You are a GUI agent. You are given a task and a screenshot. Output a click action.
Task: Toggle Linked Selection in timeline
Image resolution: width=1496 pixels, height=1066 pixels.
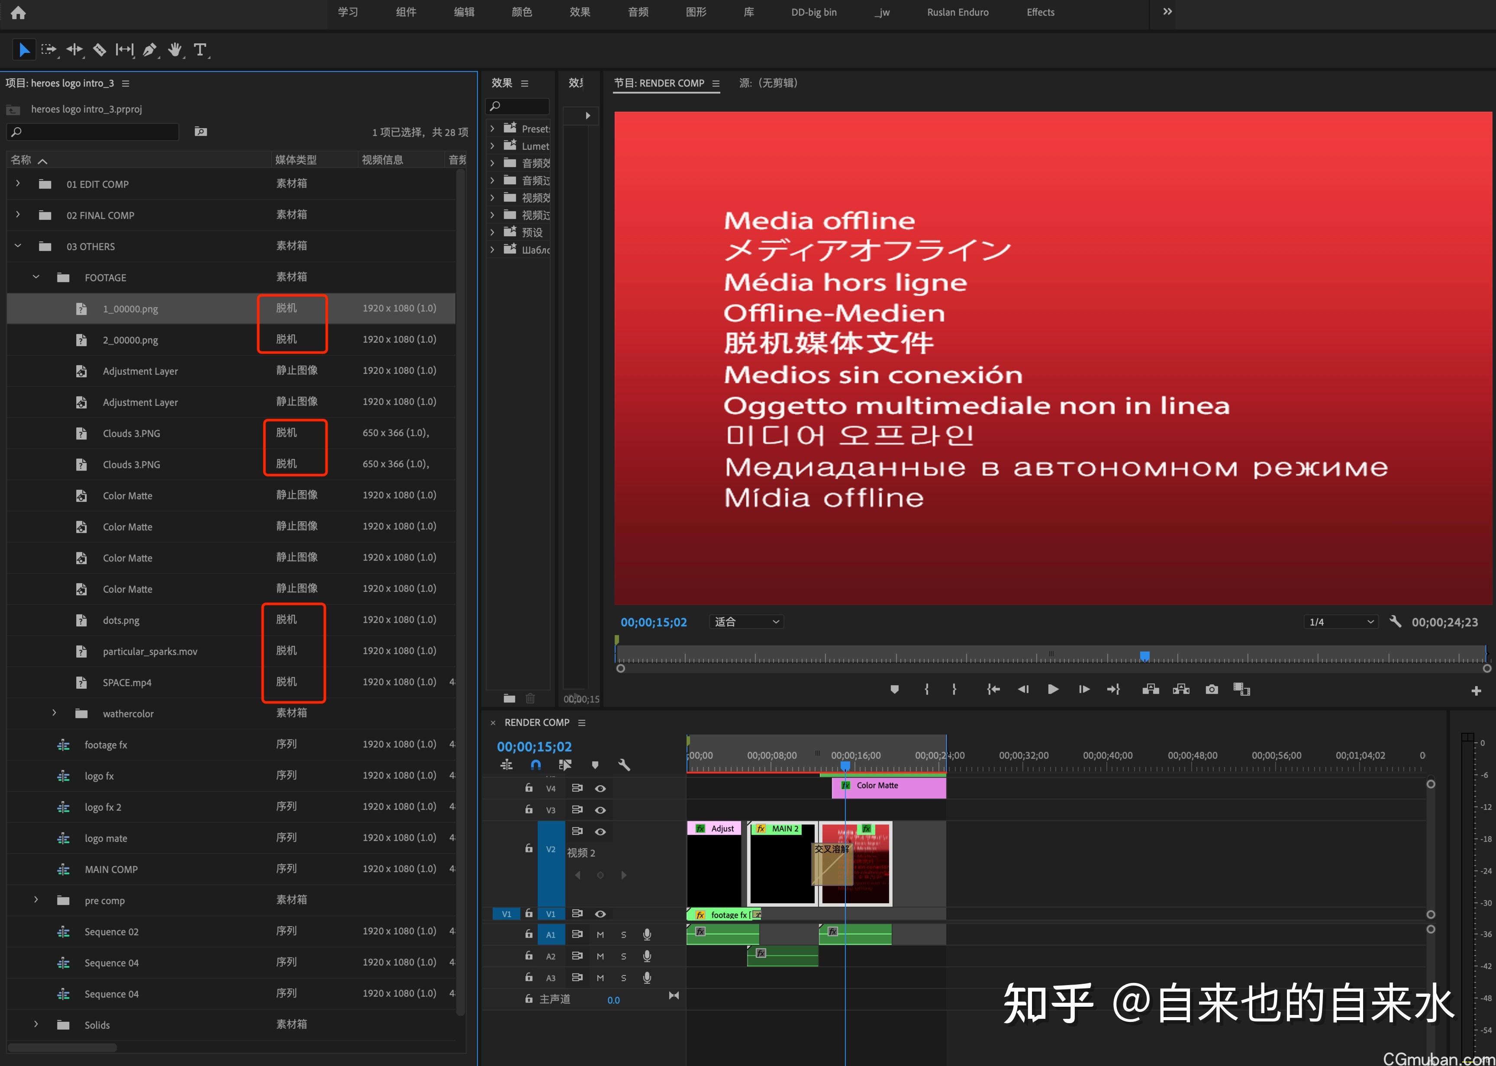[565, 765]
